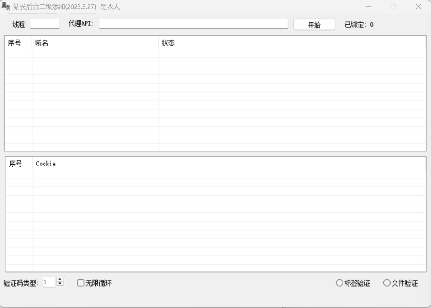Image resolution: width=431 pixels, height=308 pixels.
Task: Click inside the 线程 input field
Action: pos(45,24)
